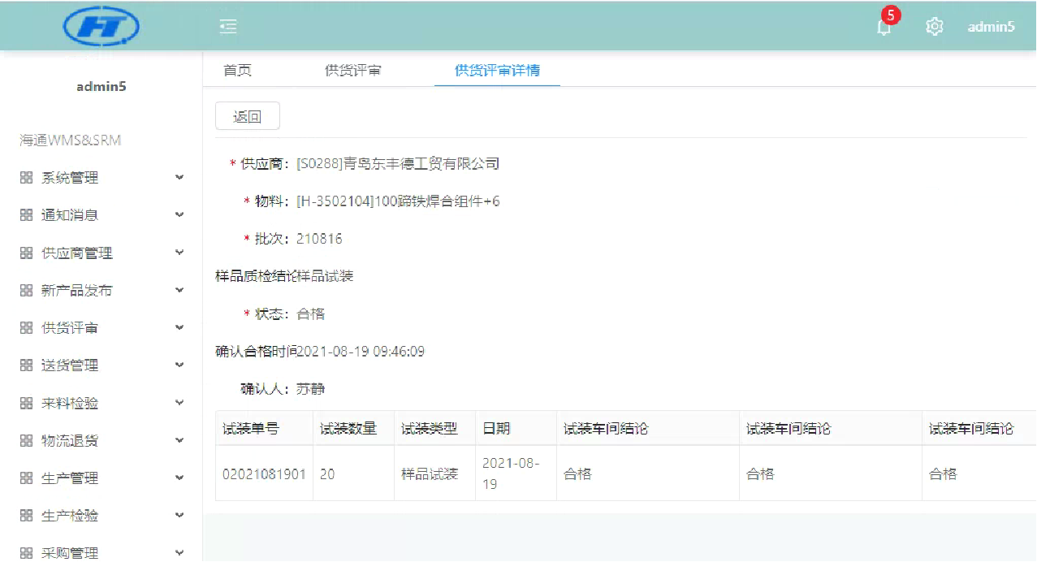Expand the 新产品发布 menu chevron
This screenshot has height=562, width=1037.
179,290
